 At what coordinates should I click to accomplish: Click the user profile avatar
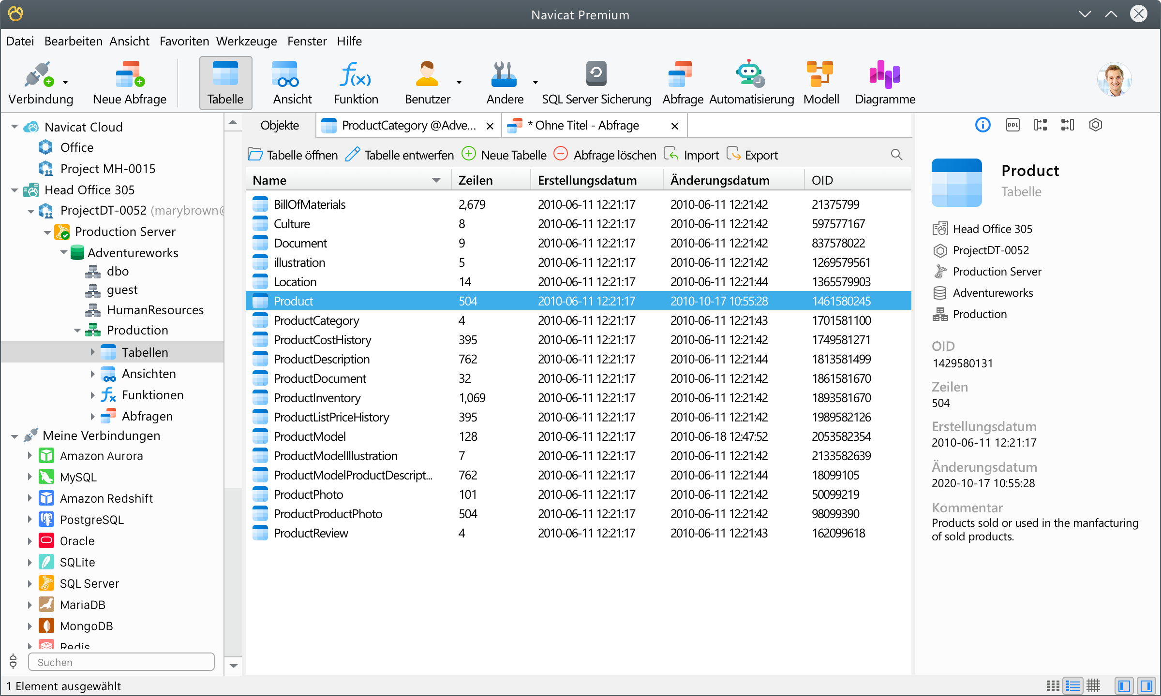coord(1114,80)
